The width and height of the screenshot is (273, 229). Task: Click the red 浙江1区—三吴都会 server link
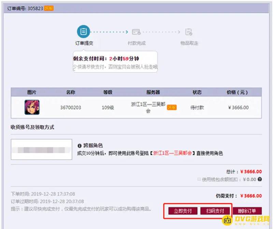pos(172,153)
